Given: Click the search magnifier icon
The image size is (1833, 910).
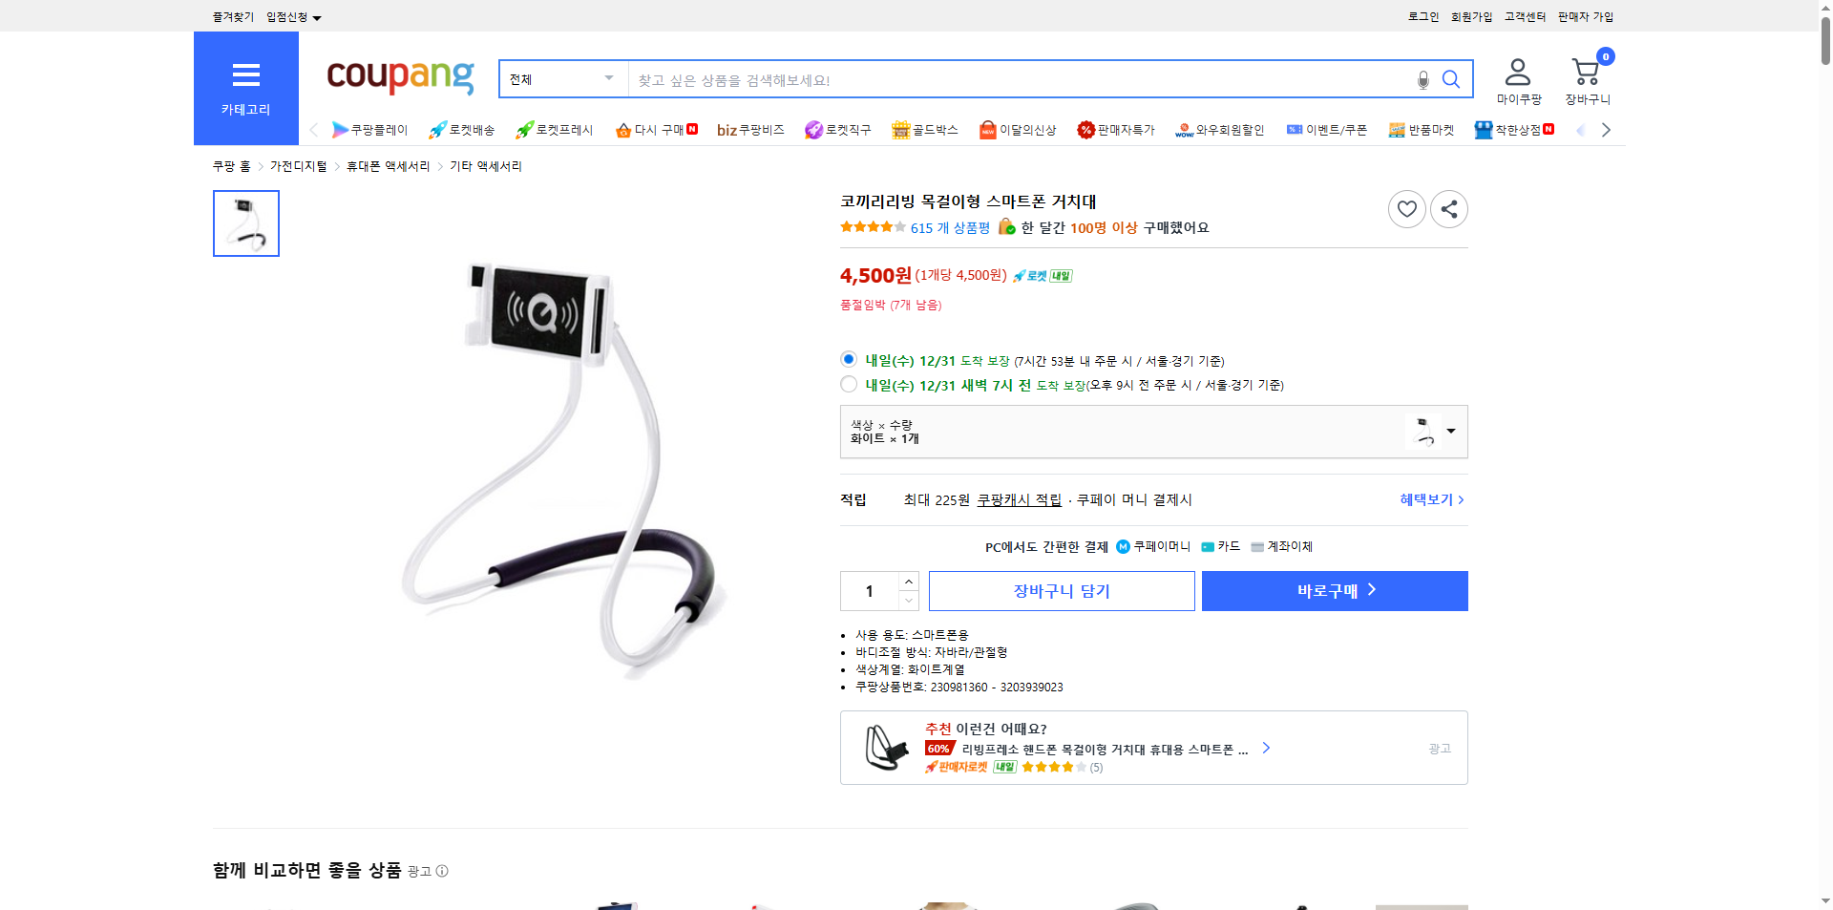Looking at the screenshot, I should point(1450,79).
